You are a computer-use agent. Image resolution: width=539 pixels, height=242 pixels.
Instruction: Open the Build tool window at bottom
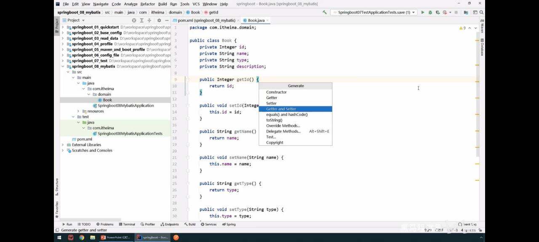[x=189, y=224]
